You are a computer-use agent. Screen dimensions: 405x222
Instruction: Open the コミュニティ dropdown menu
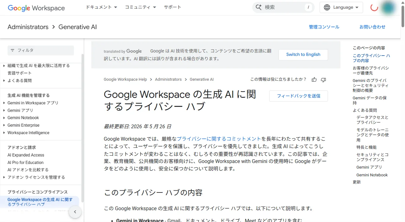coord(141,7)
